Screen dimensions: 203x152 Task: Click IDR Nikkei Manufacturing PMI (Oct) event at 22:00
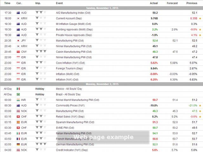(74, 57)
